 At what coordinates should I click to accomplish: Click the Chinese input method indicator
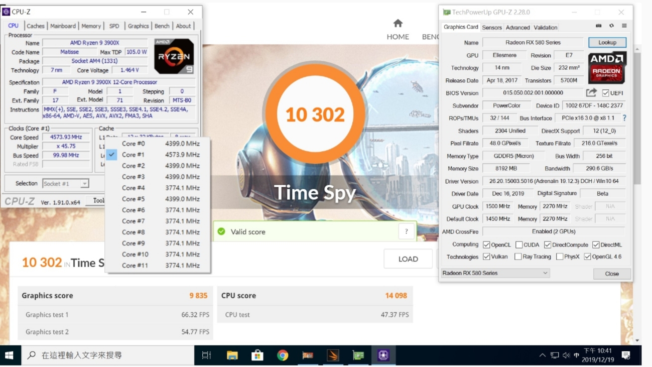[576, 355]
